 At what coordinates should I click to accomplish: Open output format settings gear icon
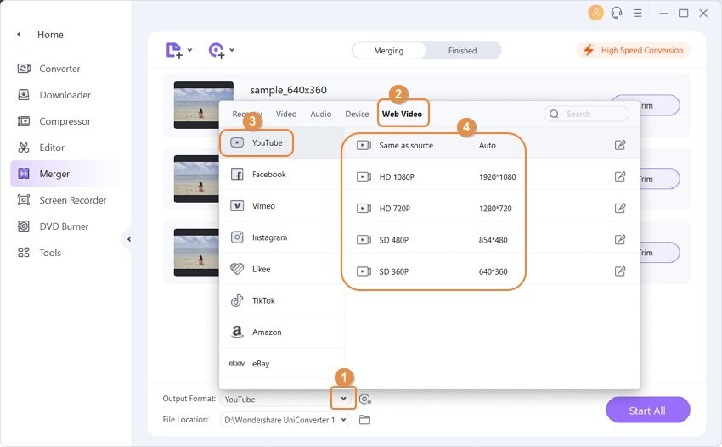click(365, 400)
